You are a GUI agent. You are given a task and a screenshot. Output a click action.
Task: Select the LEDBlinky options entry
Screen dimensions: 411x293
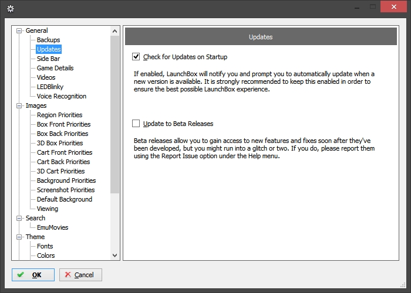click(x=50, y=87)
